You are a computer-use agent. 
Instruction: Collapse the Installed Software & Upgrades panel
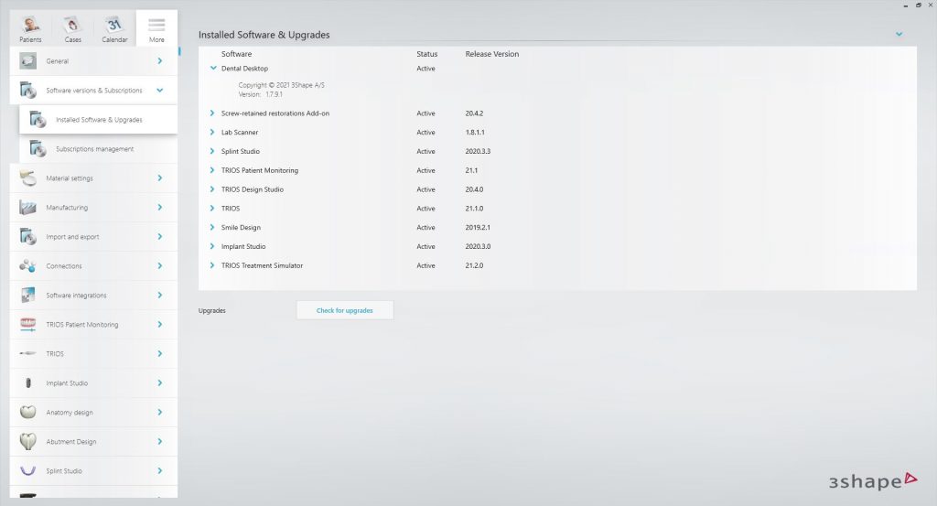(x=899, y=35)
